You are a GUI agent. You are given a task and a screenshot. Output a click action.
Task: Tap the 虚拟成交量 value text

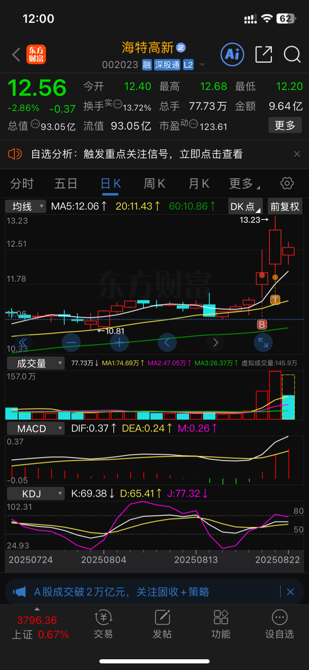269,363
